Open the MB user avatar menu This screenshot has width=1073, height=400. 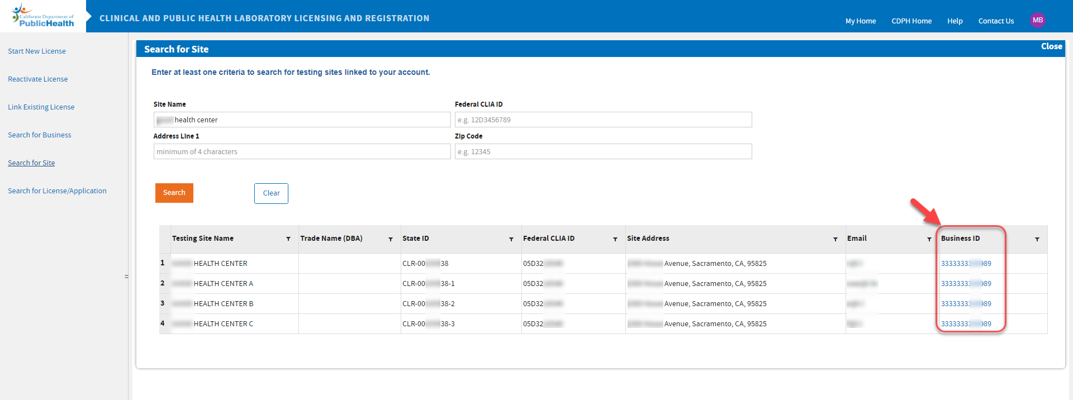[x=1038, y=20]
